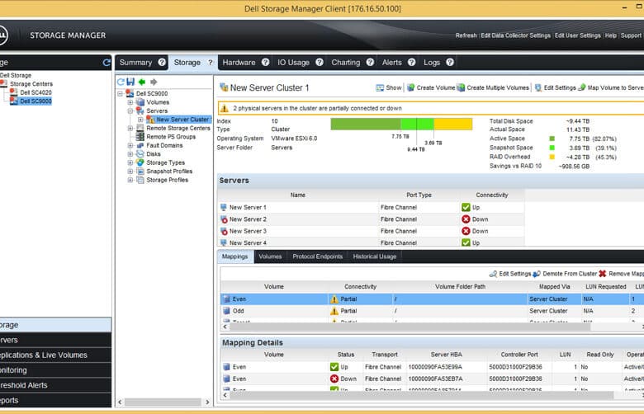Click the green back arrow
The width and height of the screenshot is (644, 414).
click(x=142, y=82)
